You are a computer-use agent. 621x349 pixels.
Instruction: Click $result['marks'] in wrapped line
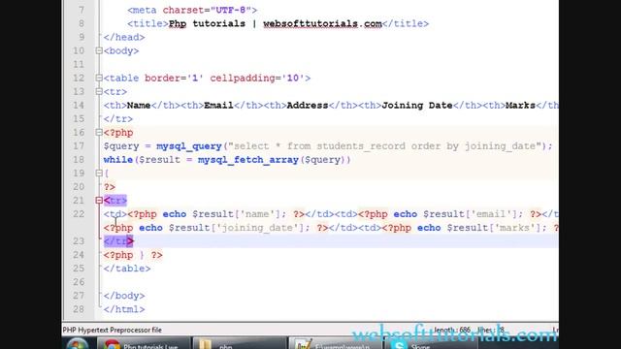coord(494,228)
